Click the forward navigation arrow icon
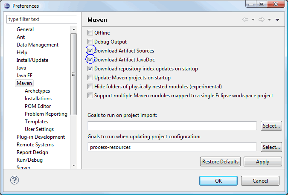 262,20
